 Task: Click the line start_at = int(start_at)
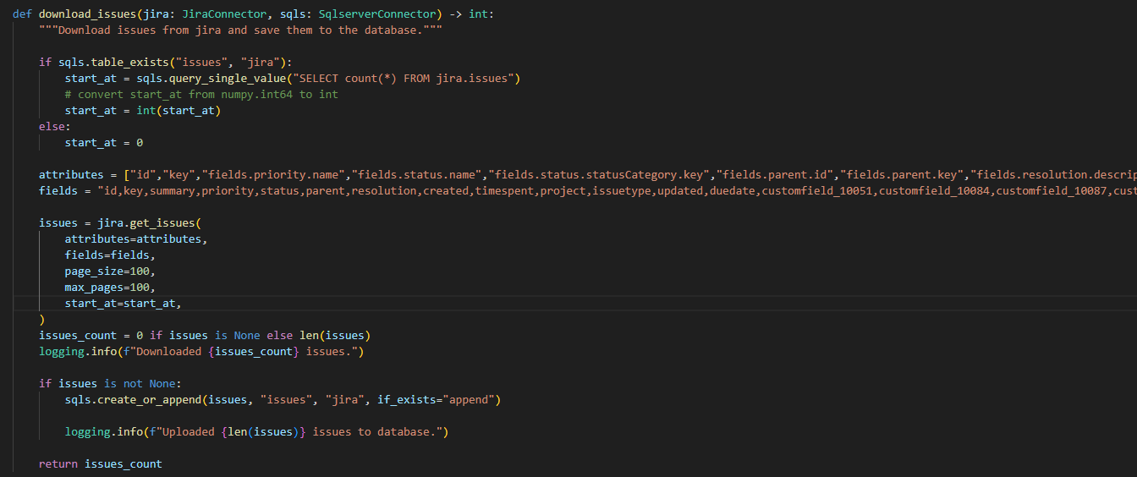click(143, 111)
